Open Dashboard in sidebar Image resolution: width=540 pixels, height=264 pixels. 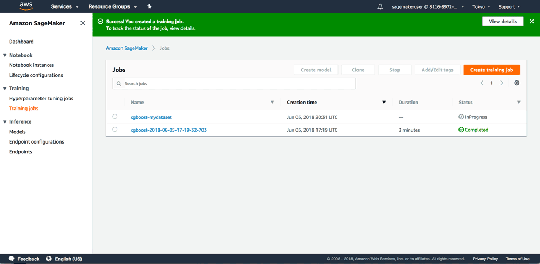(x=22, y=42)
